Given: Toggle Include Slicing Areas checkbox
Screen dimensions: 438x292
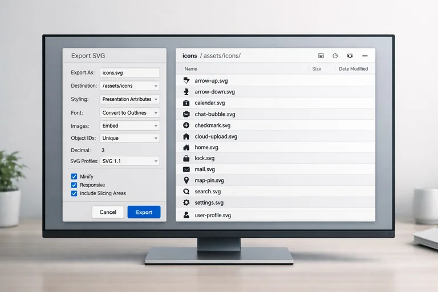Looking at the screenshot, I should click(74, 193).
